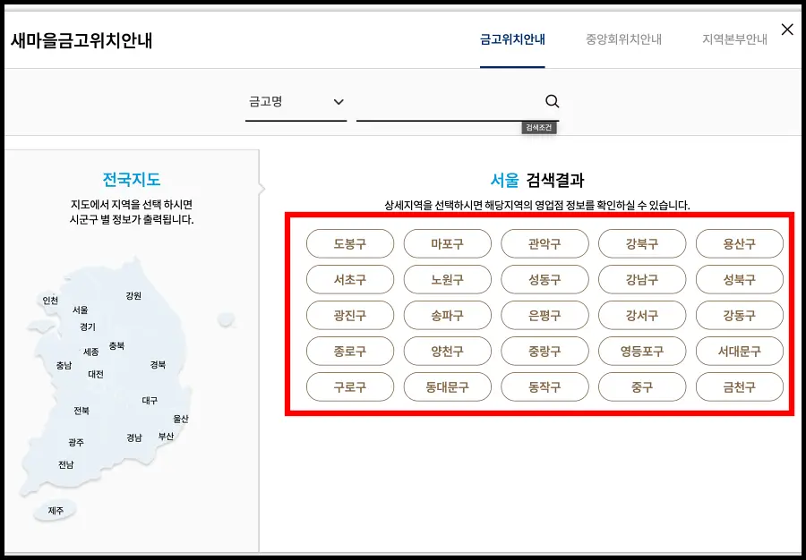
Task: Select 대전 on the national map
Action: point(96,374)
